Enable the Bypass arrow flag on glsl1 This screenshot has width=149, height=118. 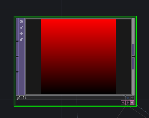21,33
